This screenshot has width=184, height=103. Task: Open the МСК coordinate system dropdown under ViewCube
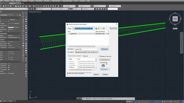175,29
